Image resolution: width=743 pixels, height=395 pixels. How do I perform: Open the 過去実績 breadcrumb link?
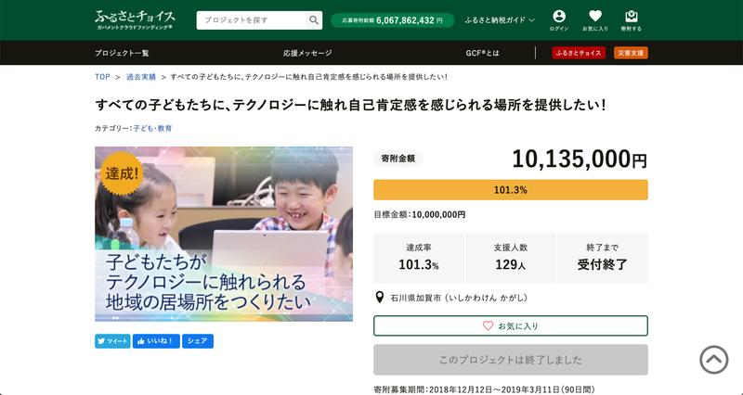point(140,77)
